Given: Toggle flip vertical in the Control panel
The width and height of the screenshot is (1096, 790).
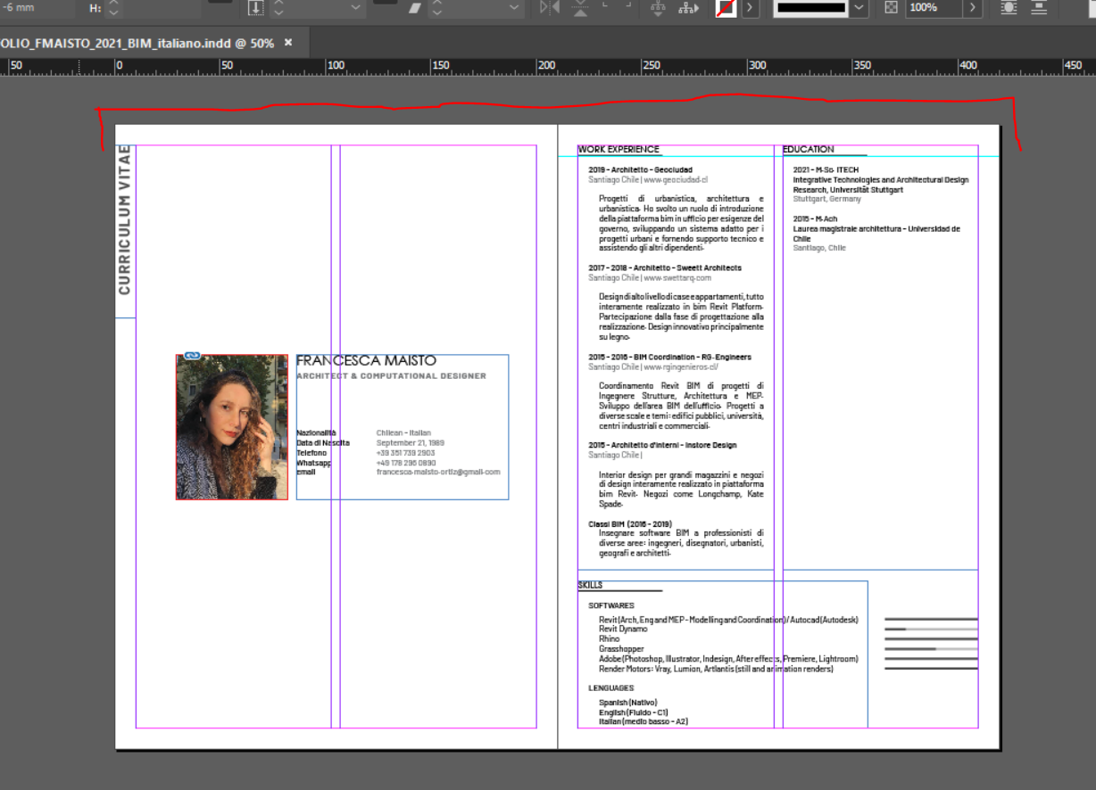Looking at the screenshot, I should pos(580,9).
